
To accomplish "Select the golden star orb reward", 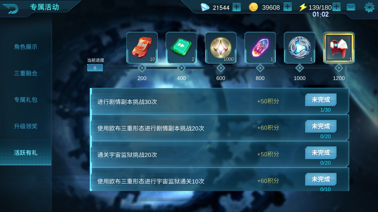I will point(221,48).
